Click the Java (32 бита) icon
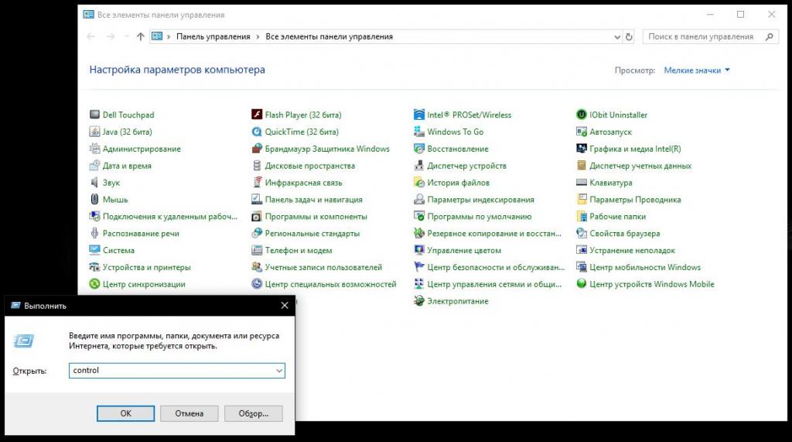Viewport: 792px width, 442px height. tap(94, 132)
